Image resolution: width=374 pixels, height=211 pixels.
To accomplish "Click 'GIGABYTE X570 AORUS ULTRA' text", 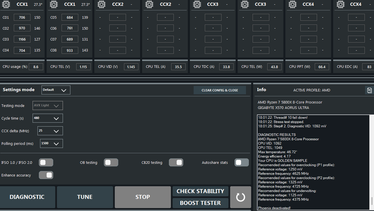I will click(x=283, y=108).
